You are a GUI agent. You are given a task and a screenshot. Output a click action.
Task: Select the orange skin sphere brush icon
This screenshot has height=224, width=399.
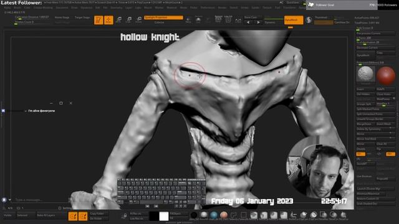(224, 215)
